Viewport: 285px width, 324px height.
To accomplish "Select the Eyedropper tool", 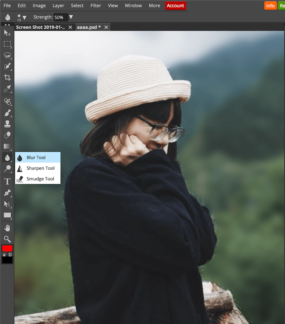I will [7, 89].
